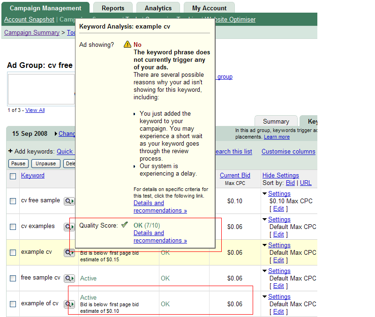This screenshot has width=375, height=317.
Task: Open Campaign Summary breadcrumb link
Action: pos(32,32)
